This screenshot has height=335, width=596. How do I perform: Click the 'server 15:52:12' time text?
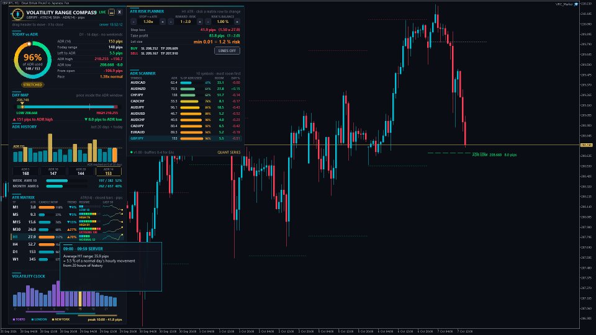(x=111, y=25)
